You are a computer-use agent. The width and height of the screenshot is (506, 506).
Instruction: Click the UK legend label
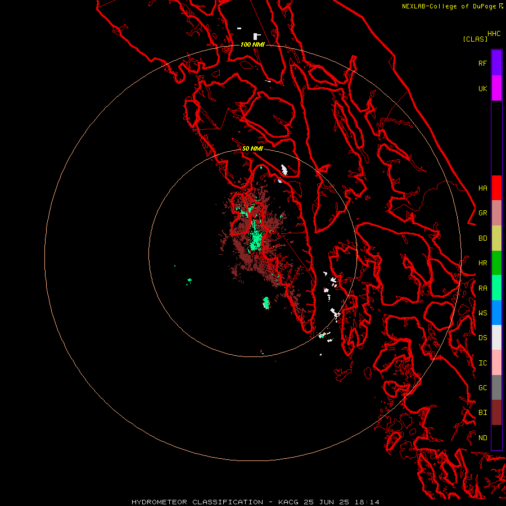482,88
